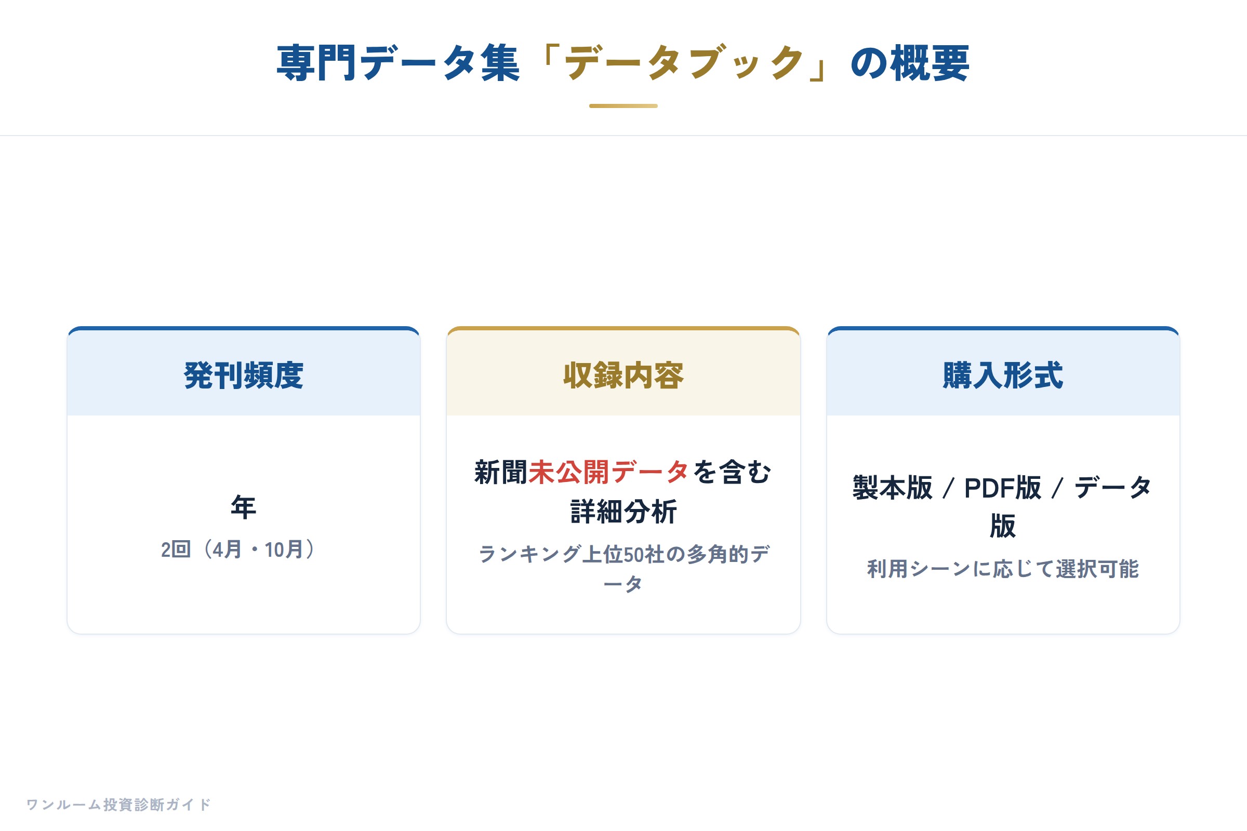Click the slide title 専門データ集

coord(398,63)
